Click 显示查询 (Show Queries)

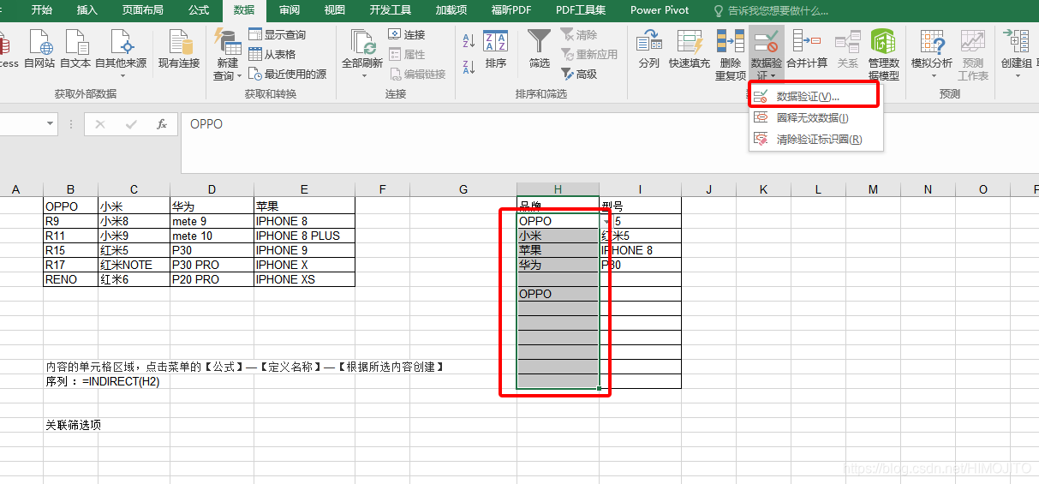pos(278,34)
